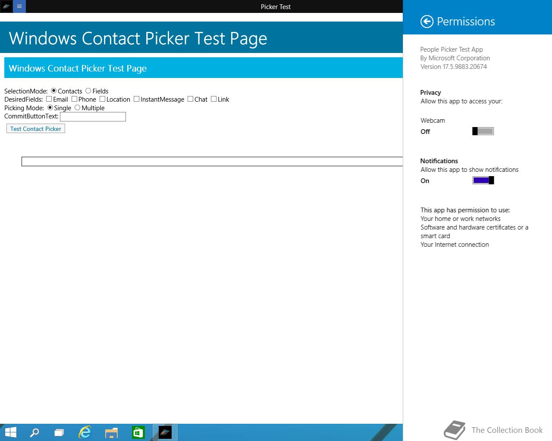Click the Picker Test app icon in the title bar
This screenshot has width=552, height=441.
click(x=6, y=6)
